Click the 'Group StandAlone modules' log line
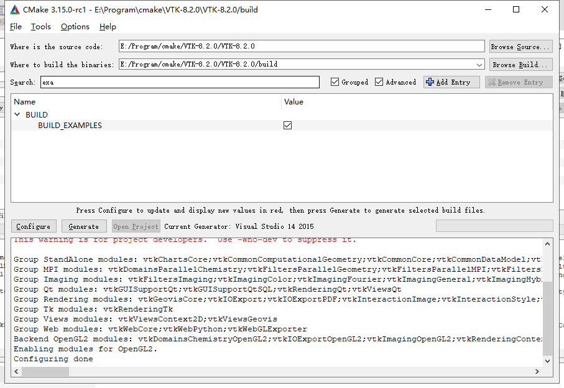The height and width of the screenshot is (388, 564). coord(278,259)
